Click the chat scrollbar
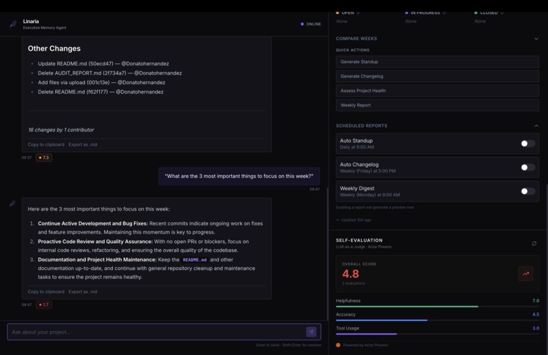The image size is (548, 355). [x=328, y=253]
